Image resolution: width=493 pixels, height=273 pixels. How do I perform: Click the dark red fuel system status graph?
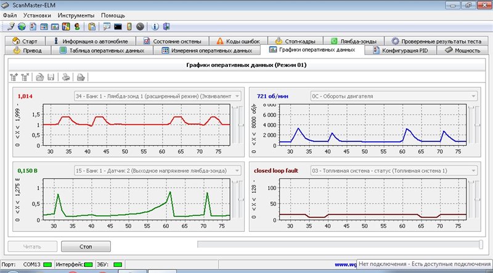373,200
